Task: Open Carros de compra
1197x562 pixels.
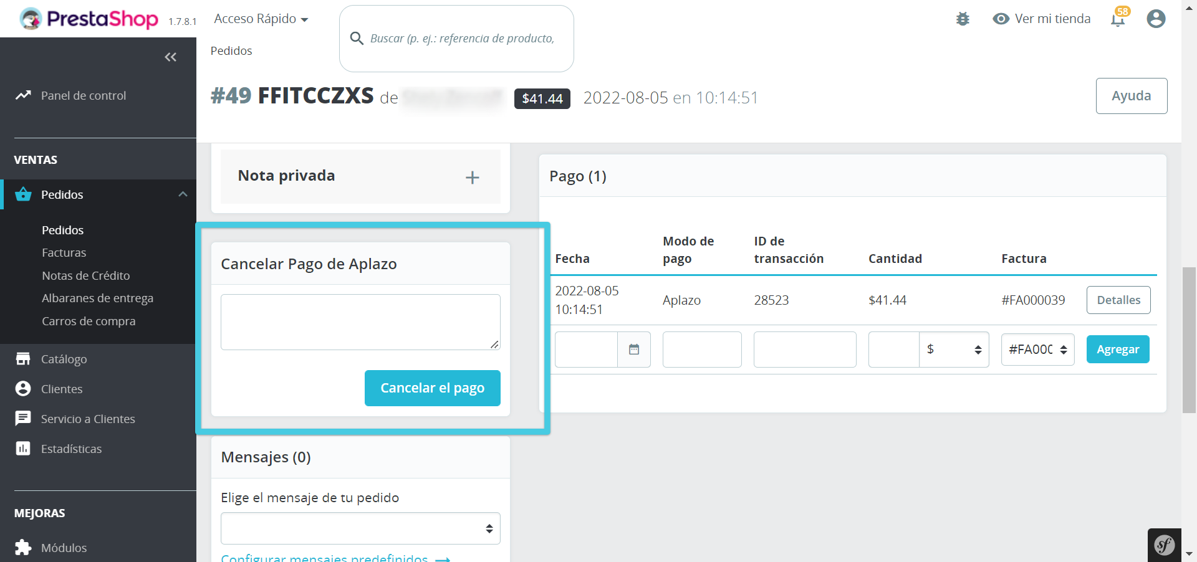Action: (x=89, y=321)
